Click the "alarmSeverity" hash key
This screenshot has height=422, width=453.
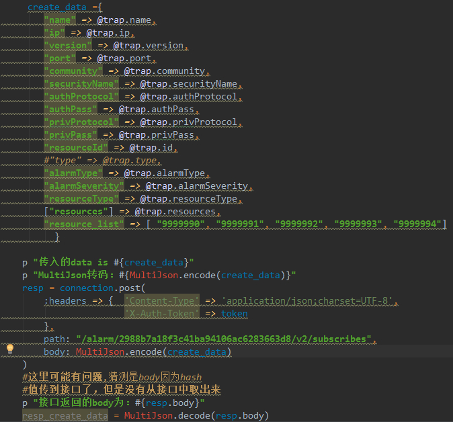click(84, 185)
